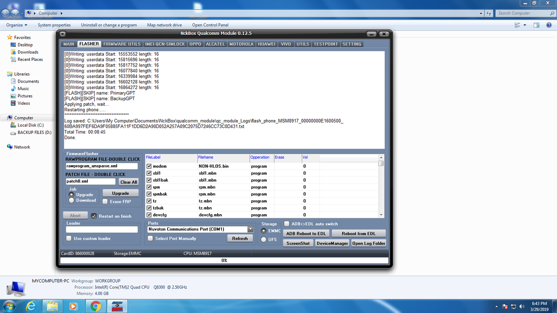Switch to the FIRMWARE UTILS tab

click(122, 44)
